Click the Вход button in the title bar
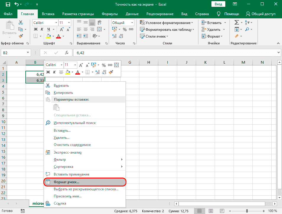This screenshot has height=214, width=282. coord(219,4)
